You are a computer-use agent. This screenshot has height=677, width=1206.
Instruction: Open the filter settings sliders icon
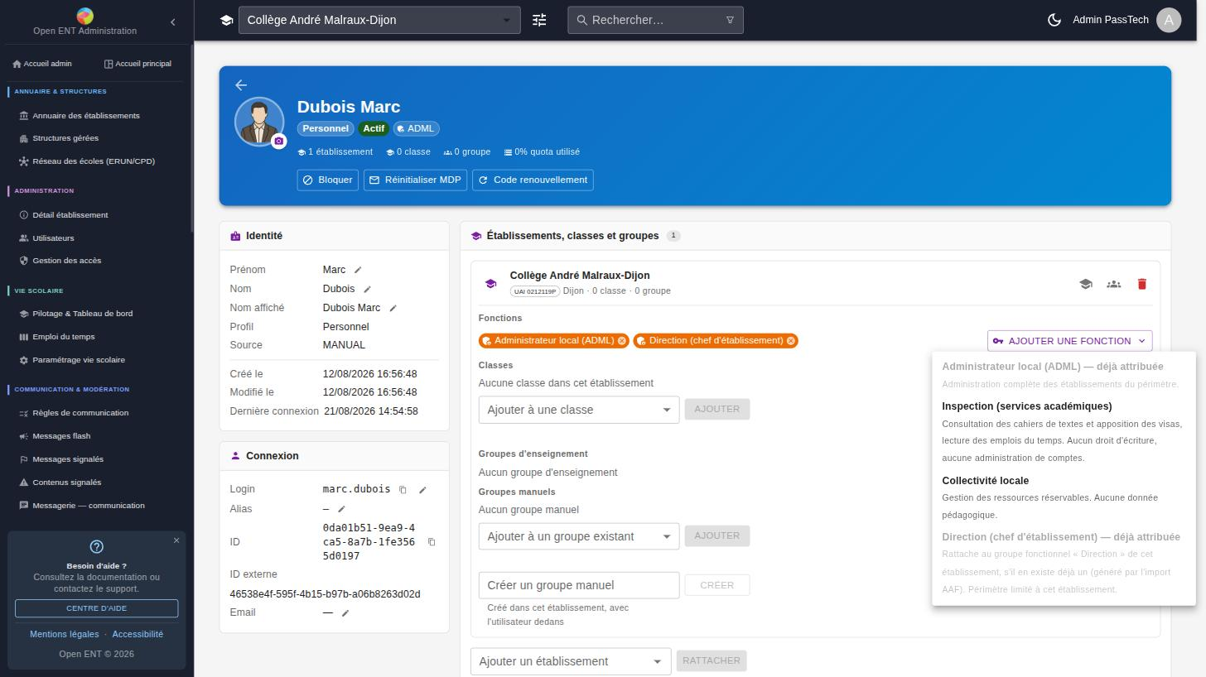click(x=539, y=20)
